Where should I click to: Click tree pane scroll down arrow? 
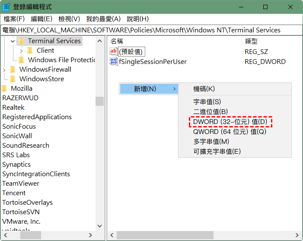(100, 226)
